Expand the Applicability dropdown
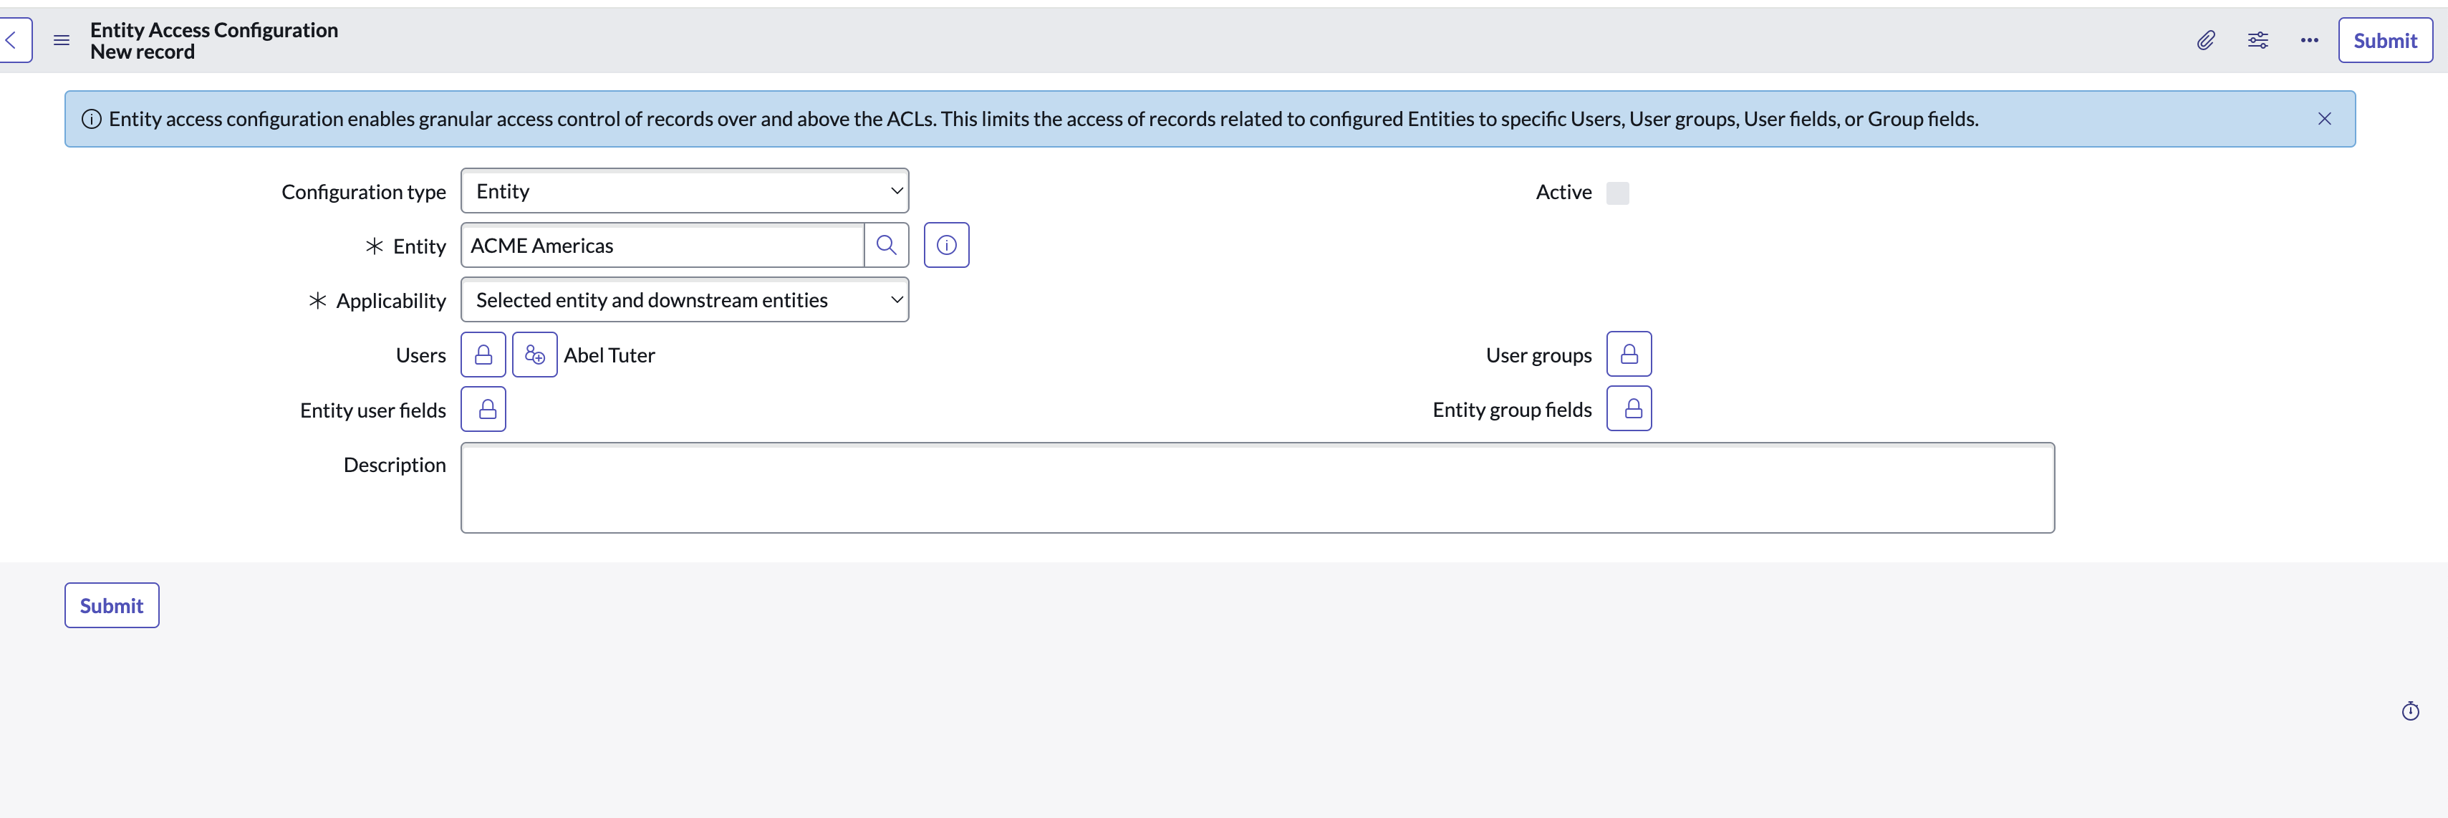 pos(684,300)
